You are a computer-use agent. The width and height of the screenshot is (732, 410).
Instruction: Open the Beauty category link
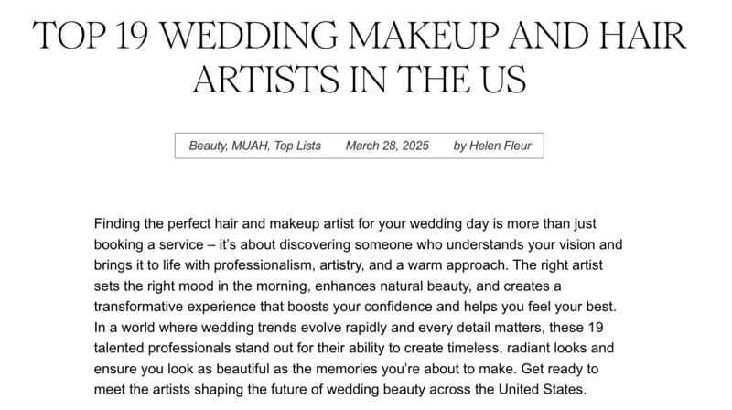(x=208, y=146)
